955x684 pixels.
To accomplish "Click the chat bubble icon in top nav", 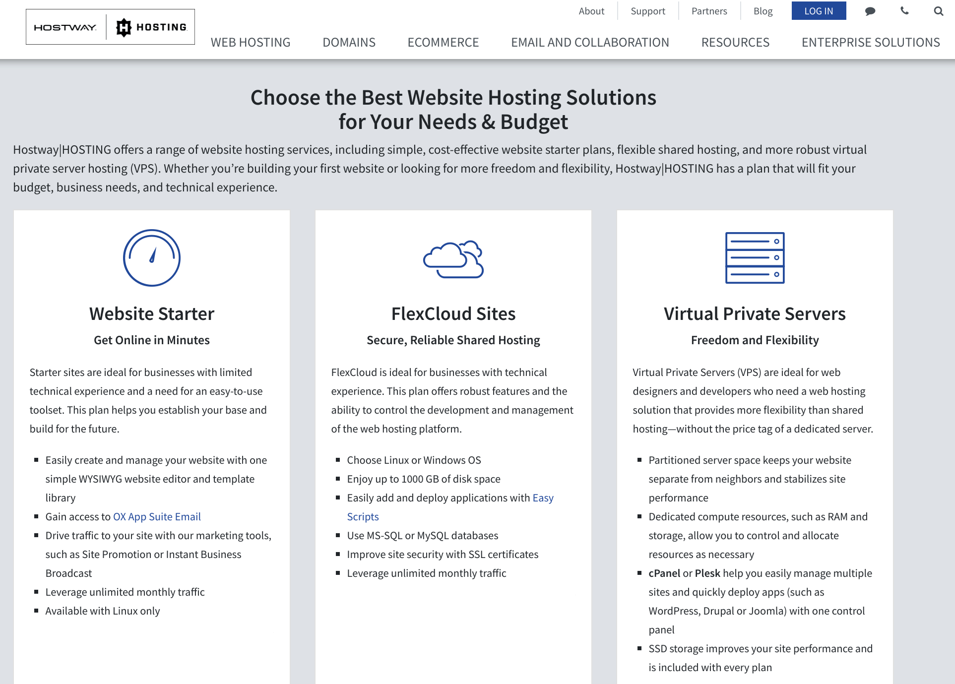I will click(870, 11).
